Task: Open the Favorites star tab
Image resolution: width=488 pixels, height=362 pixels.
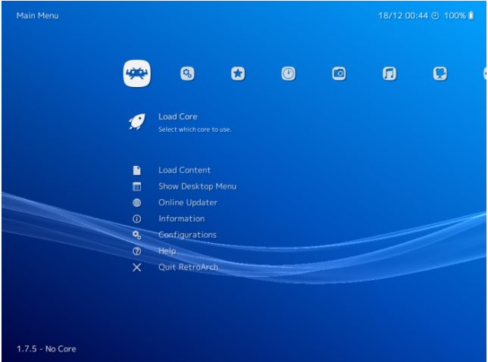Action: pyautogui.click(x=238, y=73)
